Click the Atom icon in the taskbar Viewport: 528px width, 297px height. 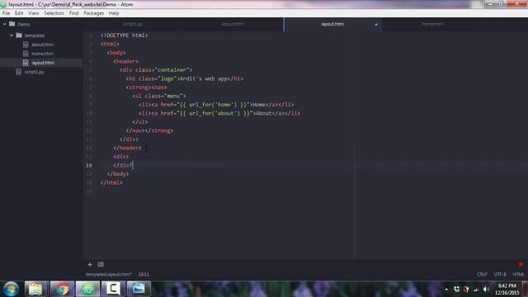tap(87, 289)
